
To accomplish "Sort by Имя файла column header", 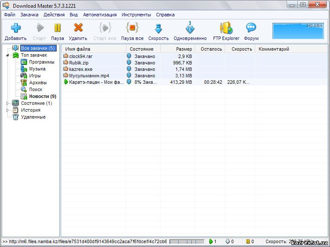I will point(94,49).
